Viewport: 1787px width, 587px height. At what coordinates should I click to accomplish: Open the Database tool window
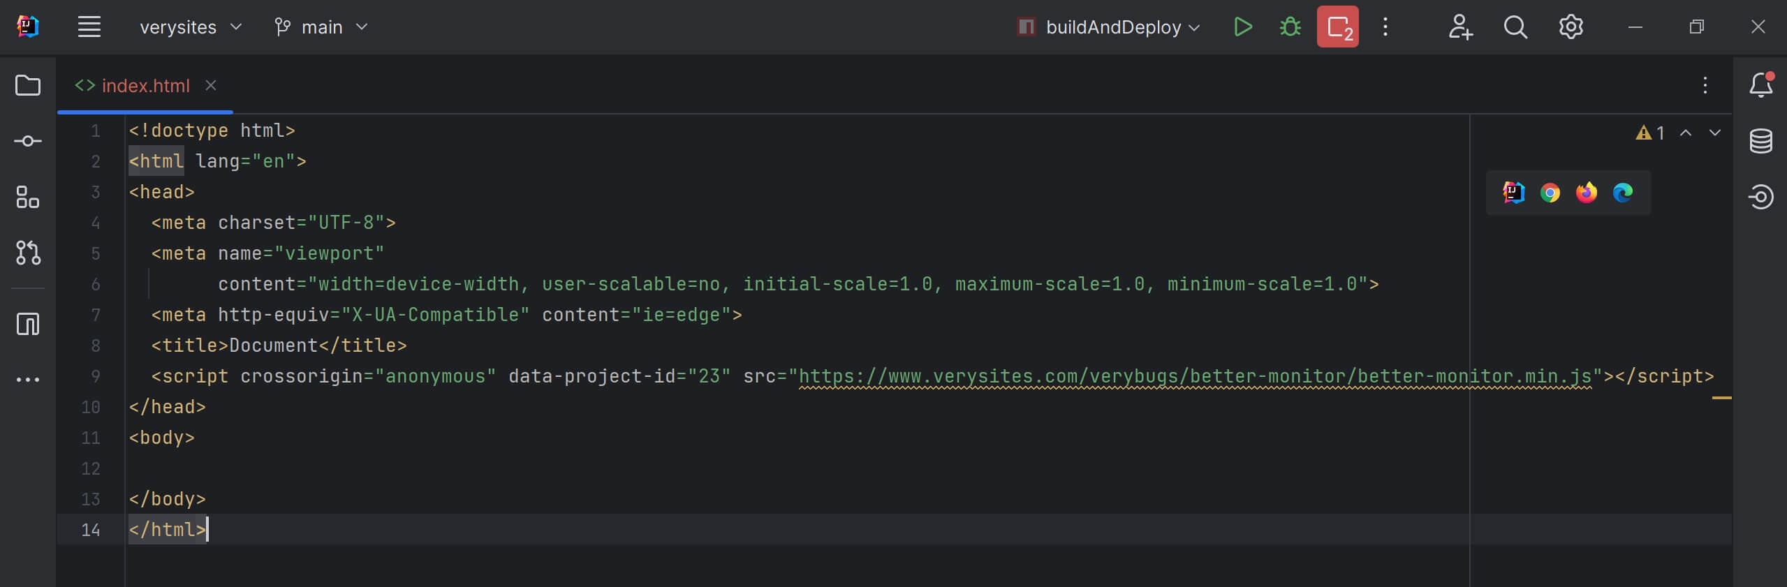pos(1761,141)
